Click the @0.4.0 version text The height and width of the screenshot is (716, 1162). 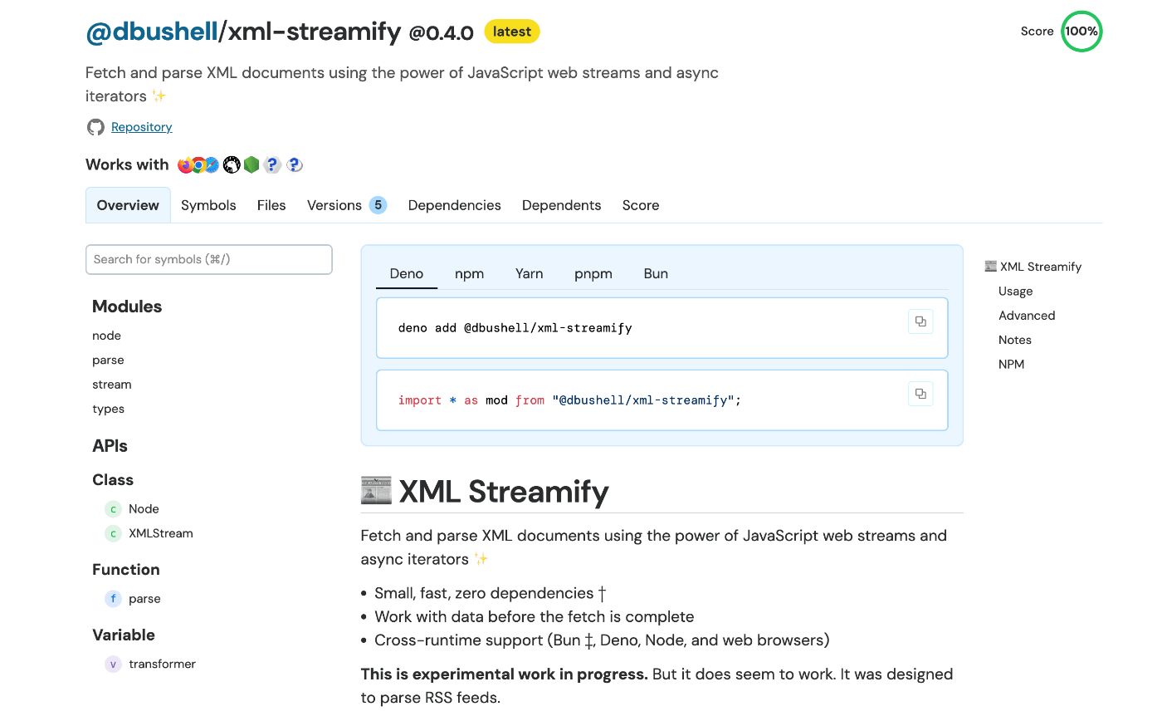[x=442, y=33]
